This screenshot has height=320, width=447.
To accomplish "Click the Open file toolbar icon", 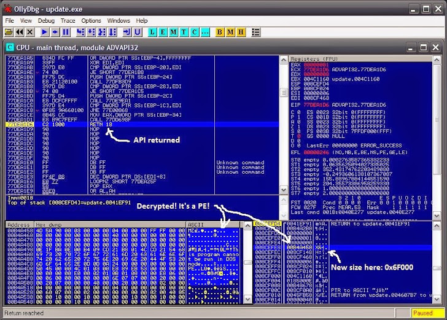I will pyautogui.click(x=9, y=32).
